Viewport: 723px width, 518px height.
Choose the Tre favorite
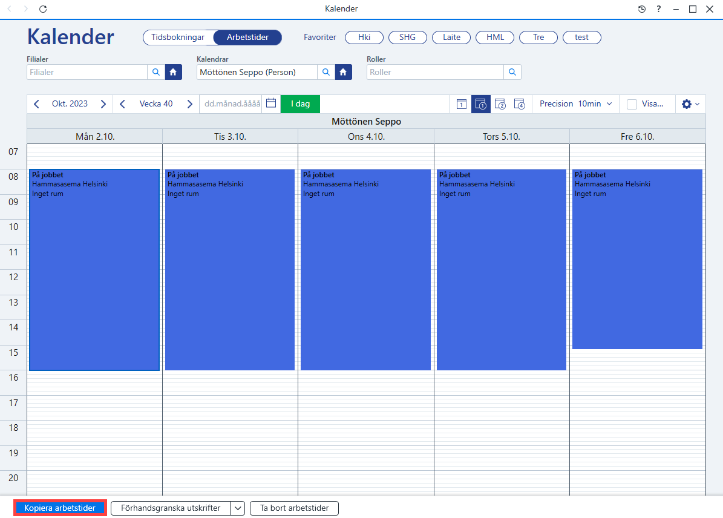(x=538, y=38)
